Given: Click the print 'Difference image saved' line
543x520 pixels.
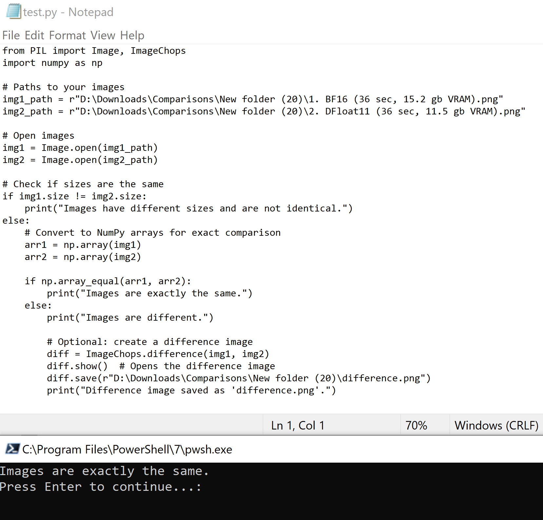Looking at the screenshot, I should pyautogui.click(x=191, y=390).
